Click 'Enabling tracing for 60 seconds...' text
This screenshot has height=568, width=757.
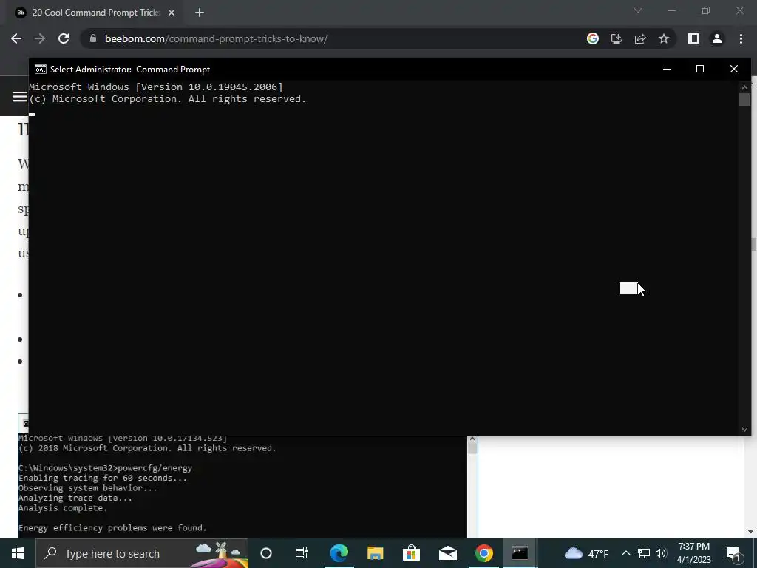coord(102,479)
